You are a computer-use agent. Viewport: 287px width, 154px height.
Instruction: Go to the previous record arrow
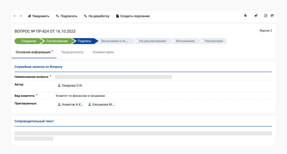click(x=15, y=16)
